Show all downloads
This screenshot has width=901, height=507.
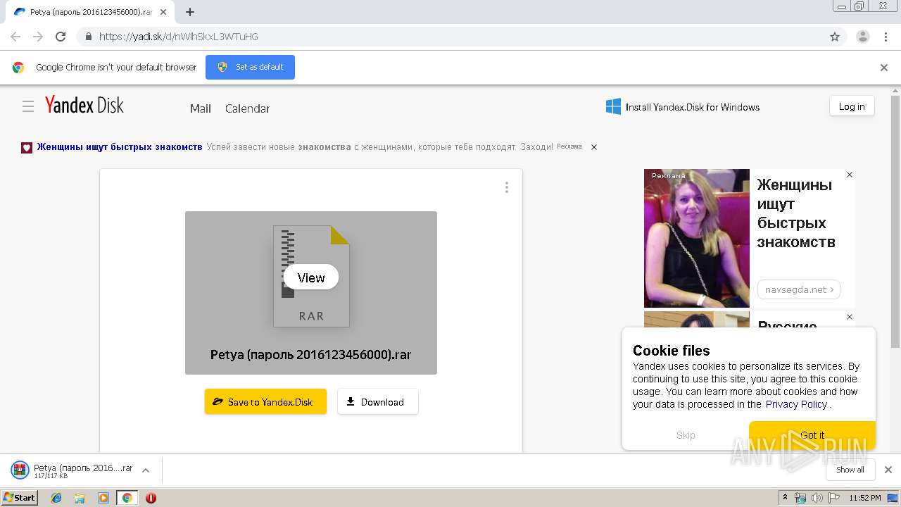[850, 470]
